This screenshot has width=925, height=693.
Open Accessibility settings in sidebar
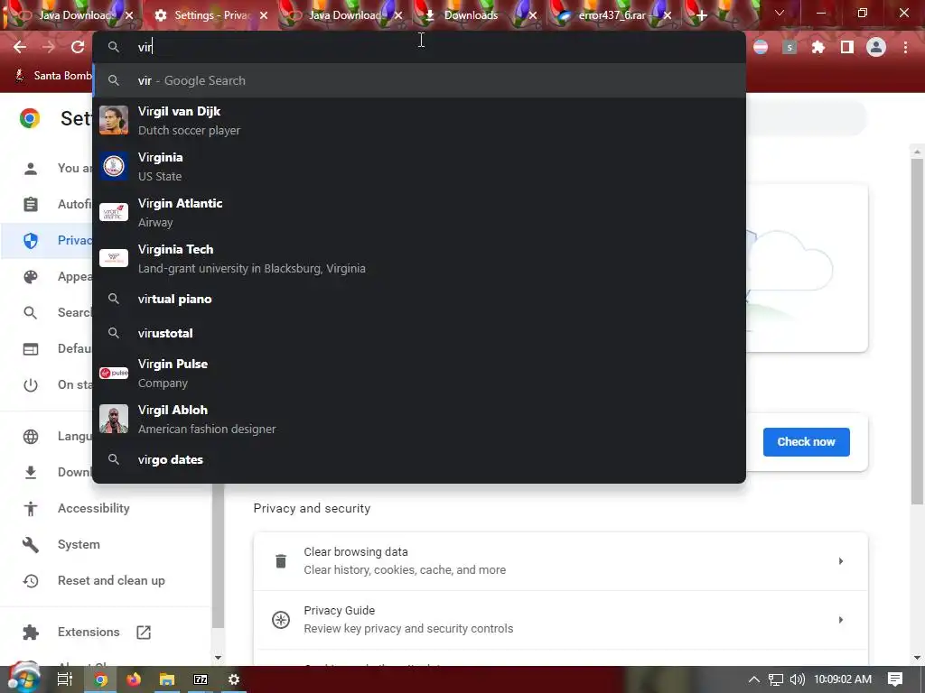click(x=93, y=508)
